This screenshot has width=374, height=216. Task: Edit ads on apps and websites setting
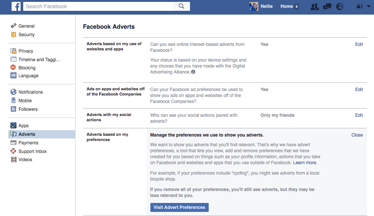tap(359, 90)
